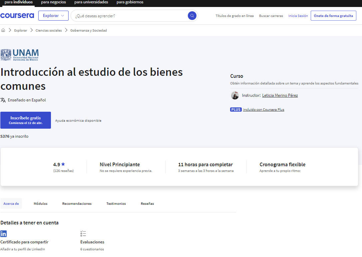
Task: Select the 'Reseñas' tab
Action: coord(147,203)
